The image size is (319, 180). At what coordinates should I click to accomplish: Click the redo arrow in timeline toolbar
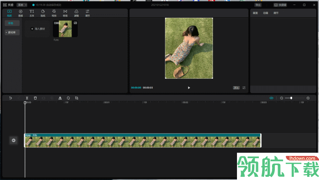[x=19, y=98]
